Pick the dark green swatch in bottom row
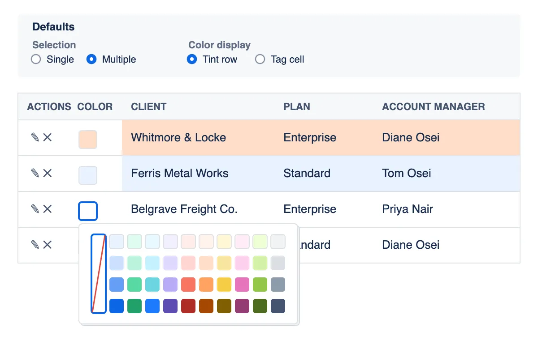538x340 pixels. coord(134,306)
